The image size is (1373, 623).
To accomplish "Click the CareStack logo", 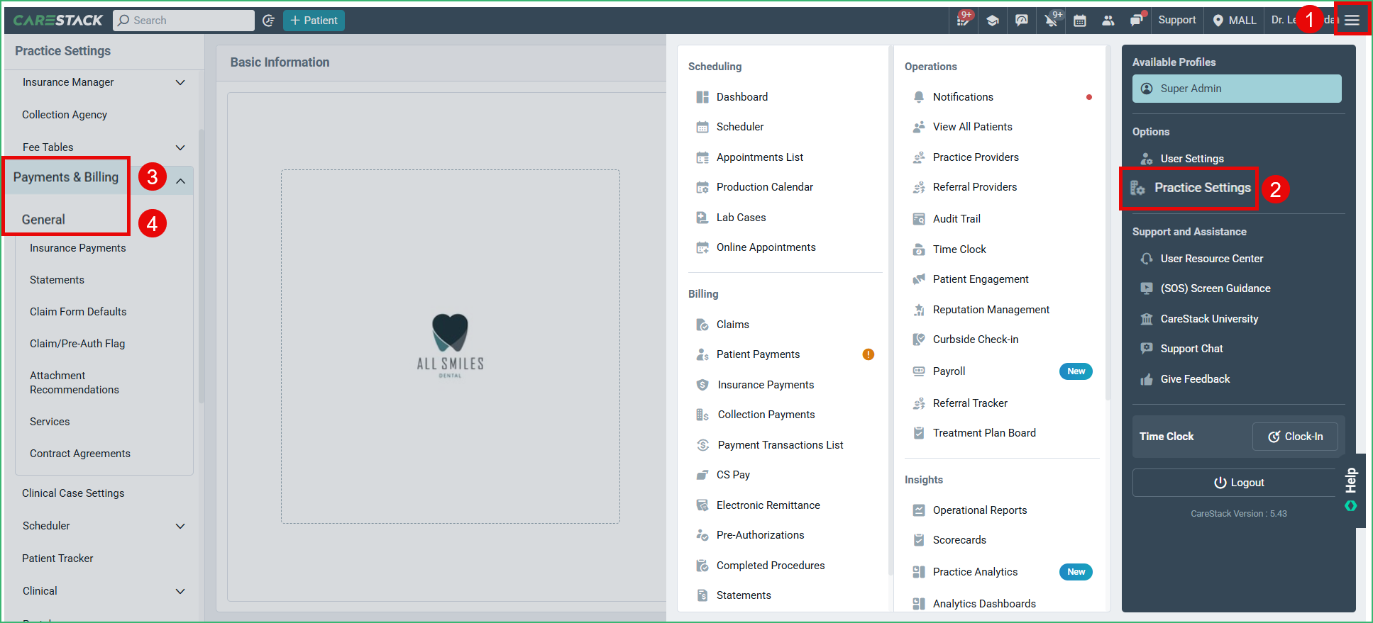I will pos(58,21).
